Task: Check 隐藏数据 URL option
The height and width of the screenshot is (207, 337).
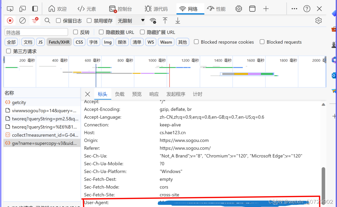Action: coord(101,32)
